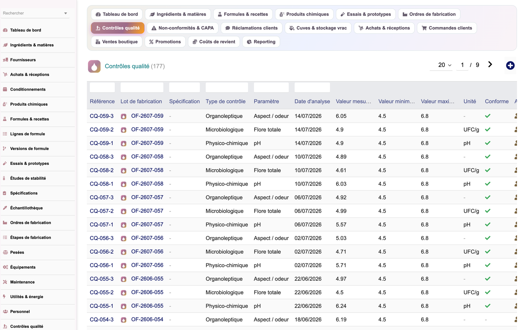Viewport: 528px width, 330px height.
Task: Click the lot icon beside OF-2607-059 in row CQ-059-3
Action: [124, 116]
